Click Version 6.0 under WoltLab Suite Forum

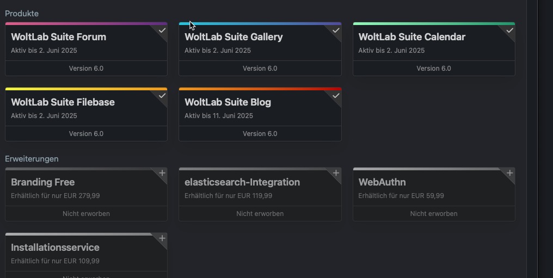pyautogui.click(x=86, y=69)
